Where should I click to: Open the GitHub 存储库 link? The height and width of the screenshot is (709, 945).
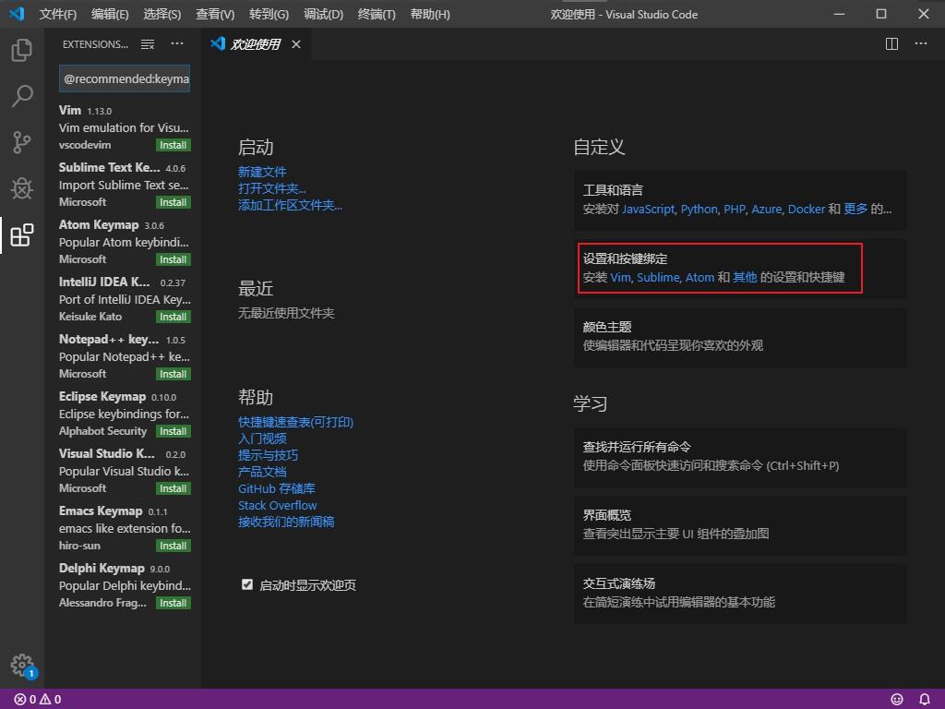point(277,488)
